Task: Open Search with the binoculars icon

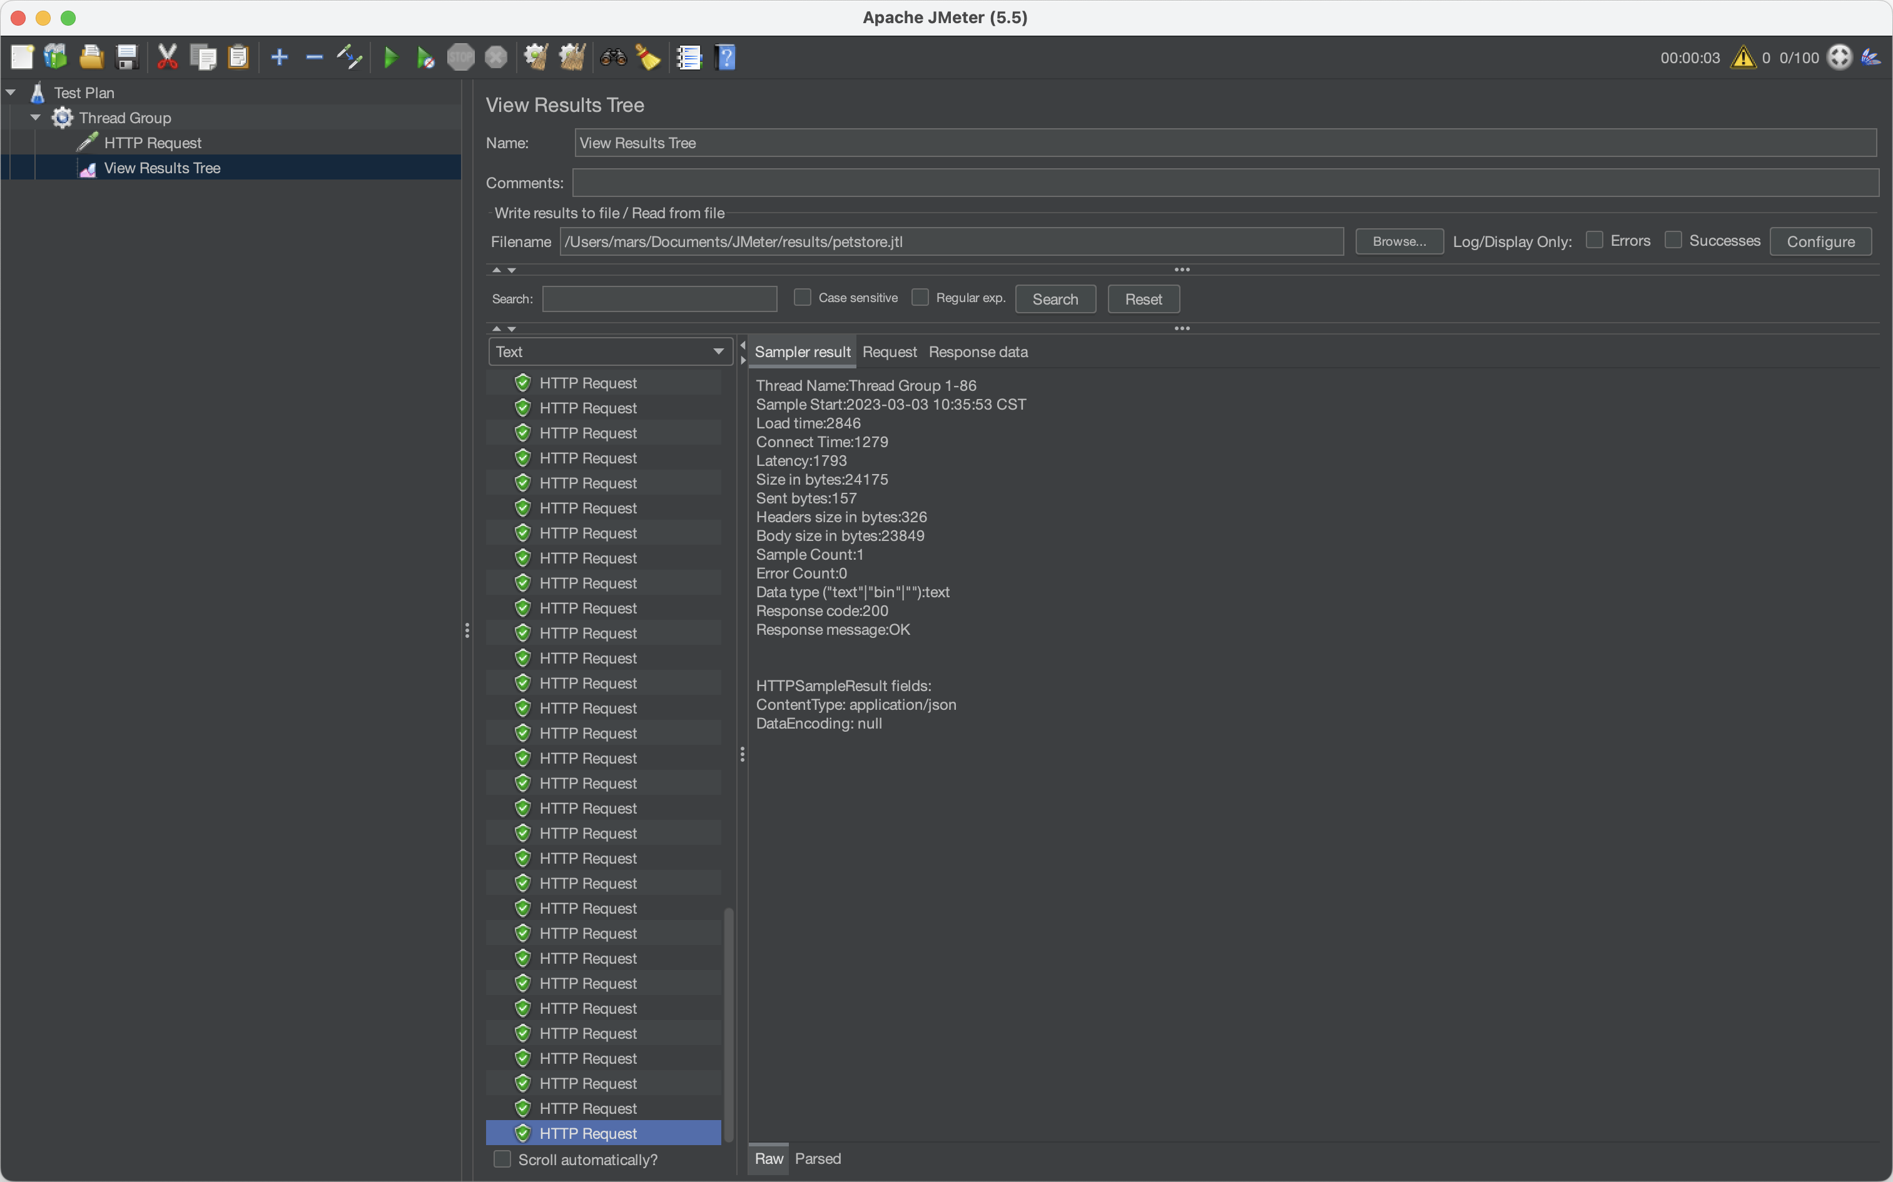Action: click(613, 57)
